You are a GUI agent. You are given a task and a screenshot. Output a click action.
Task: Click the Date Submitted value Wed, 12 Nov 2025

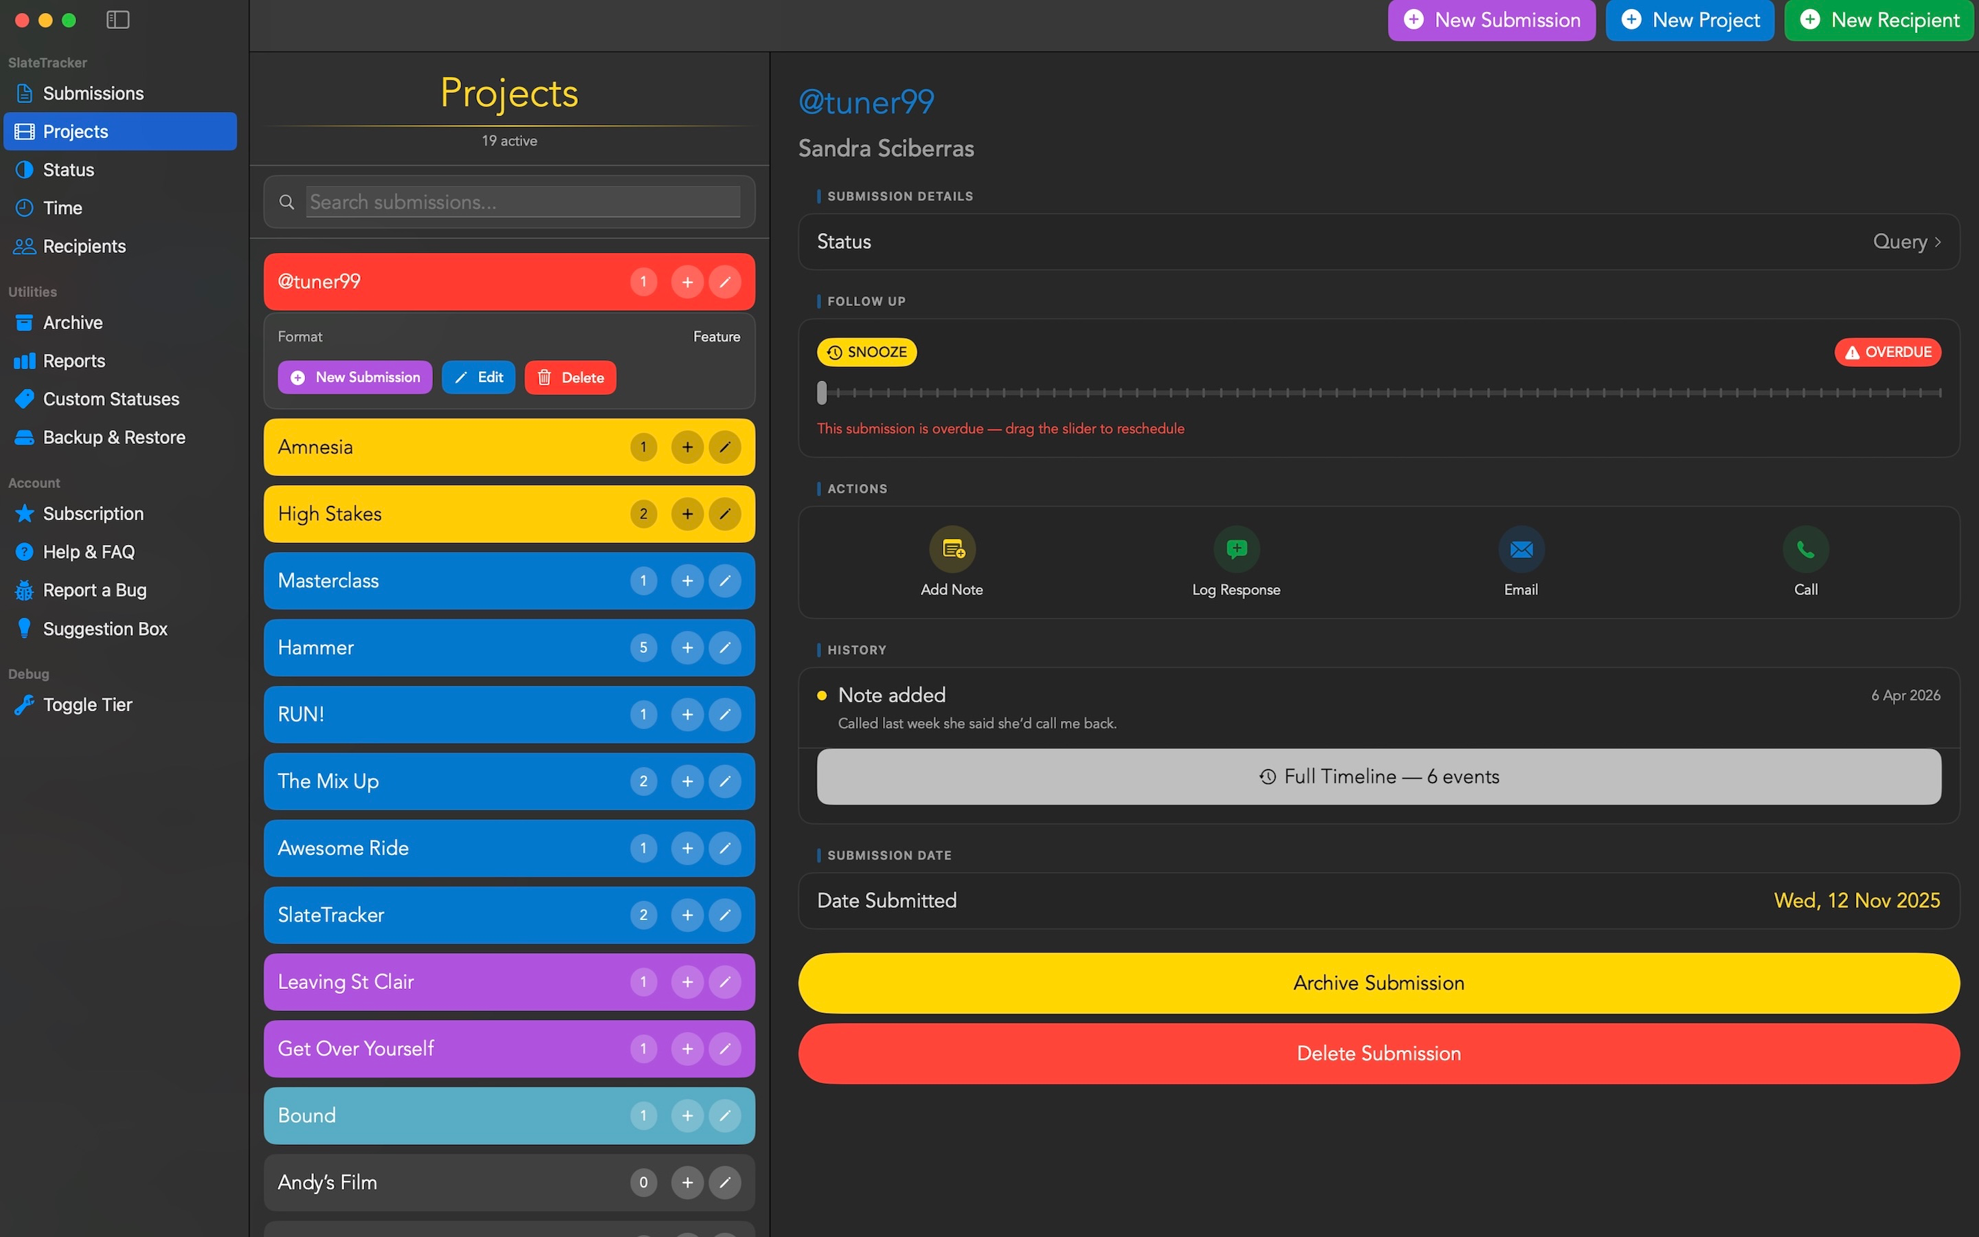click(1856, 901)
